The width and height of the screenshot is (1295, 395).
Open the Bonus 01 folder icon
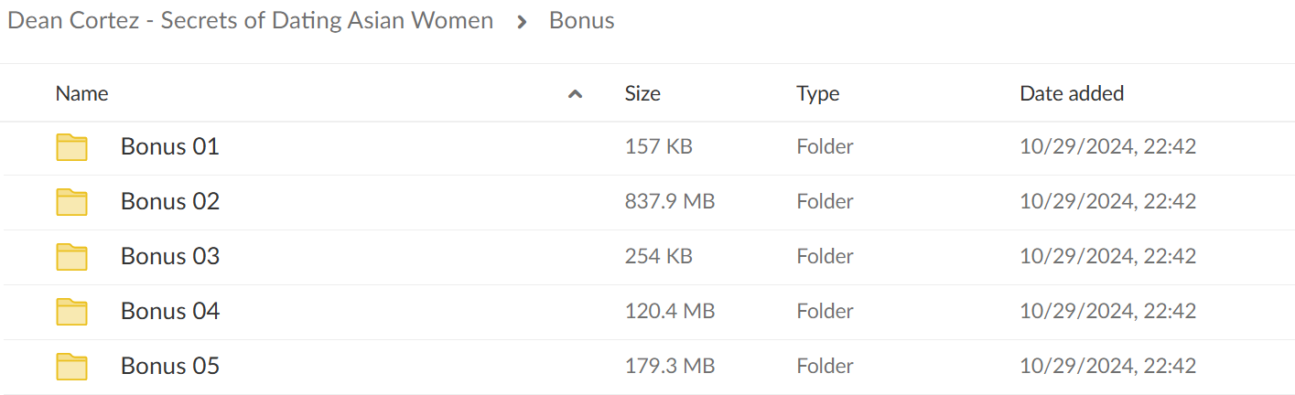tap(71, 147)
